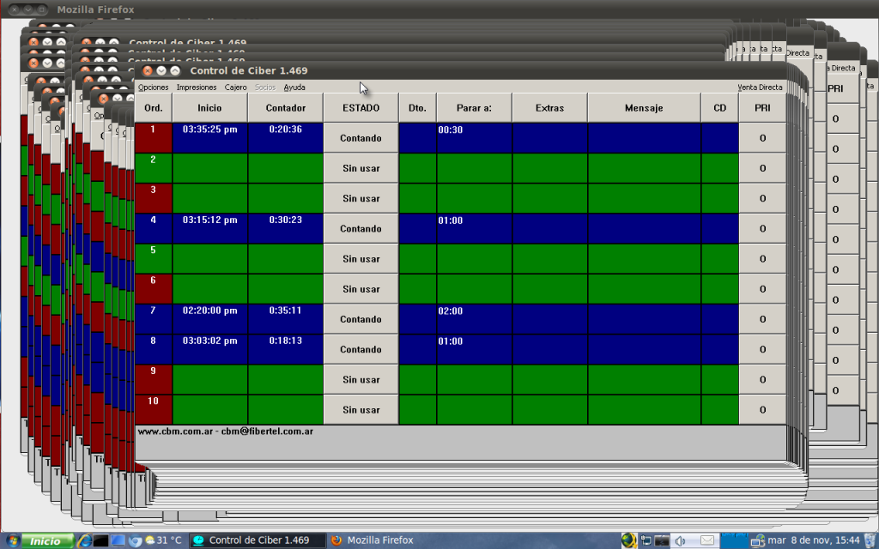Click the Parar a: column header

point(474,108)
